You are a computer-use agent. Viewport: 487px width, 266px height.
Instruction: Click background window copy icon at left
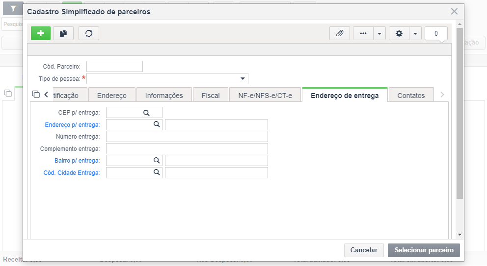pyautogui.click(x=8, y=93)
